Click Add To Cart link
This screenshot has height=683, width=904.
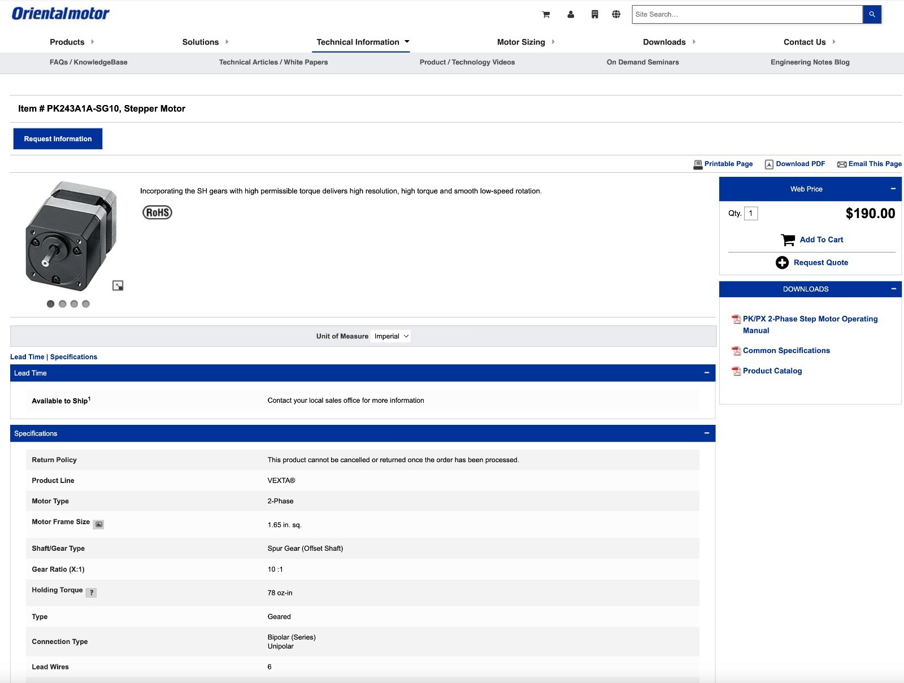(822, 240)
